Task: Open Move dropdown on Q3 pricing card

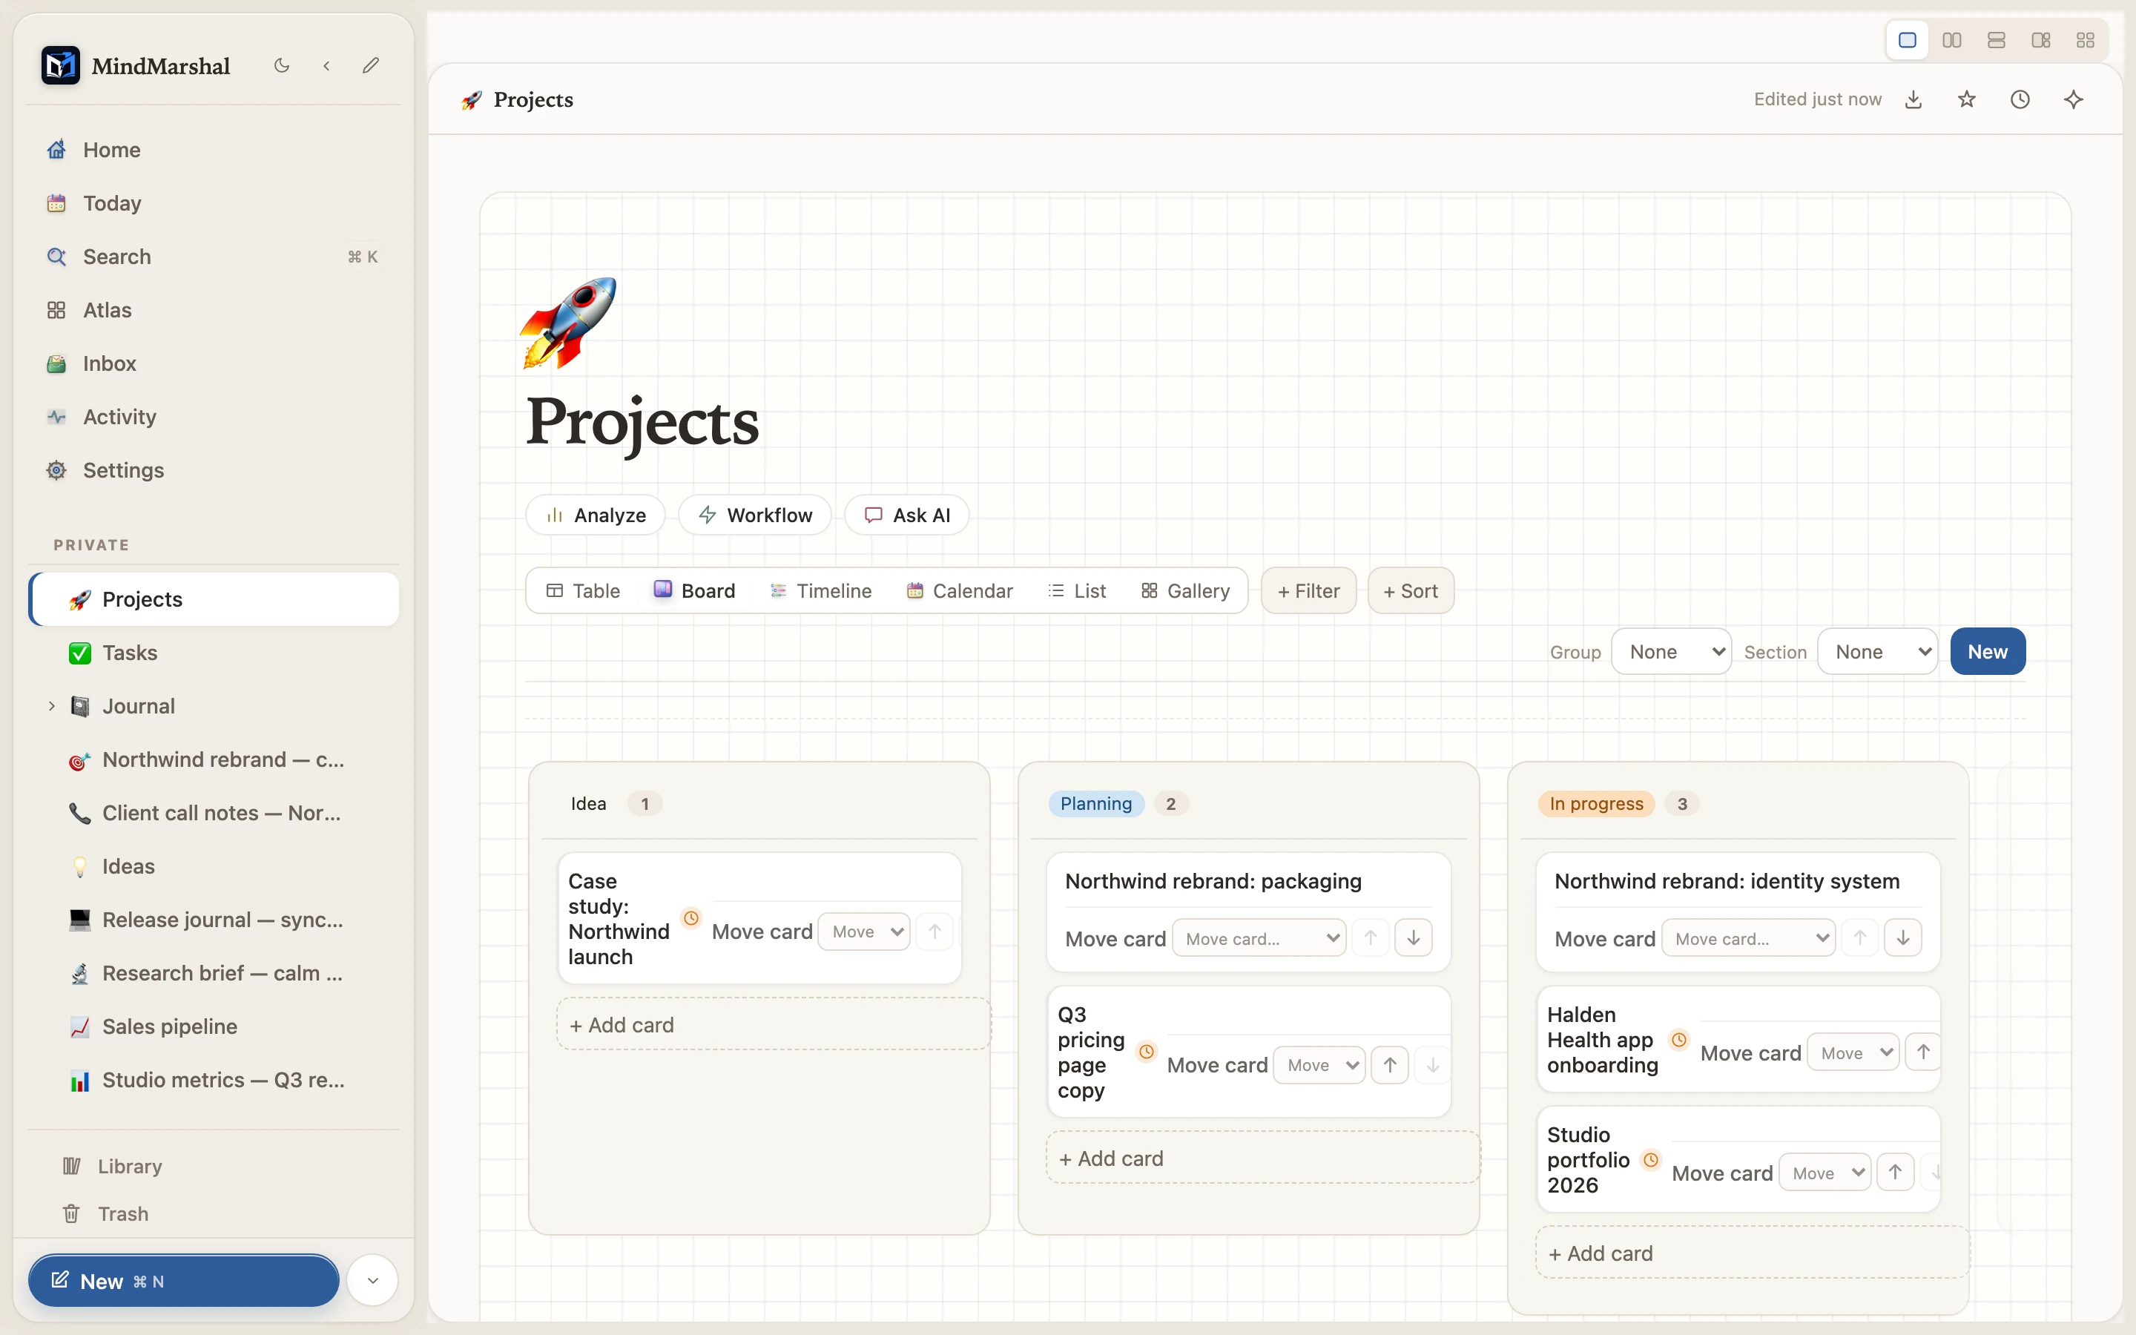Action: (x=1319, y=1066)
